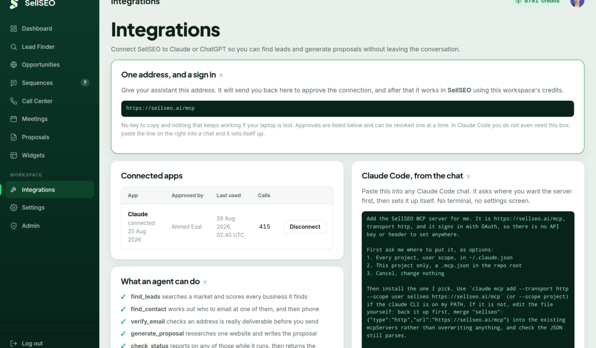Click the Dashboard grid icon

tap(13, 29)
